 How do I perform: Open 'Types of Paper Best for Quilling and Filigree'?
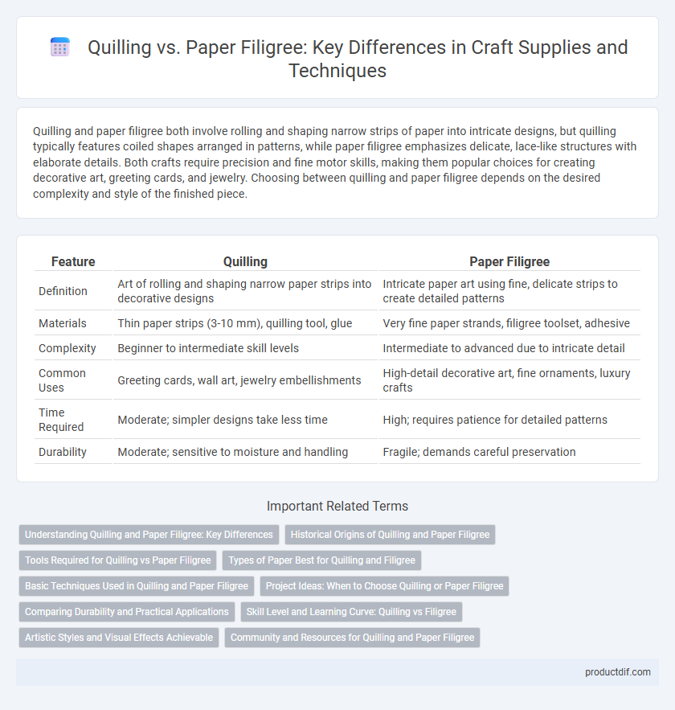pos(321,560)
